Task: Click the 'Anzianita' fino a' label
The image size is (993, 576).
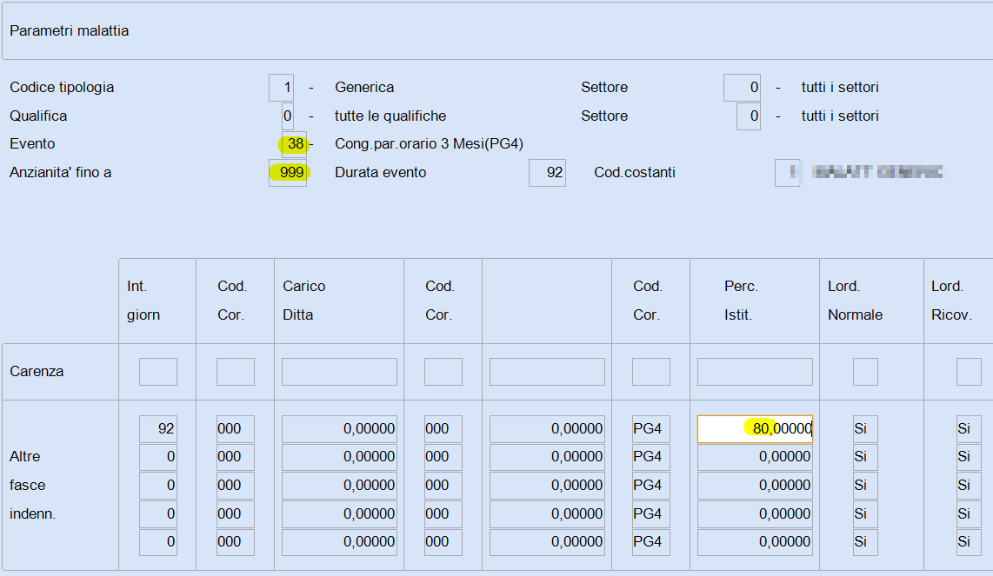Action: (60, 173)
